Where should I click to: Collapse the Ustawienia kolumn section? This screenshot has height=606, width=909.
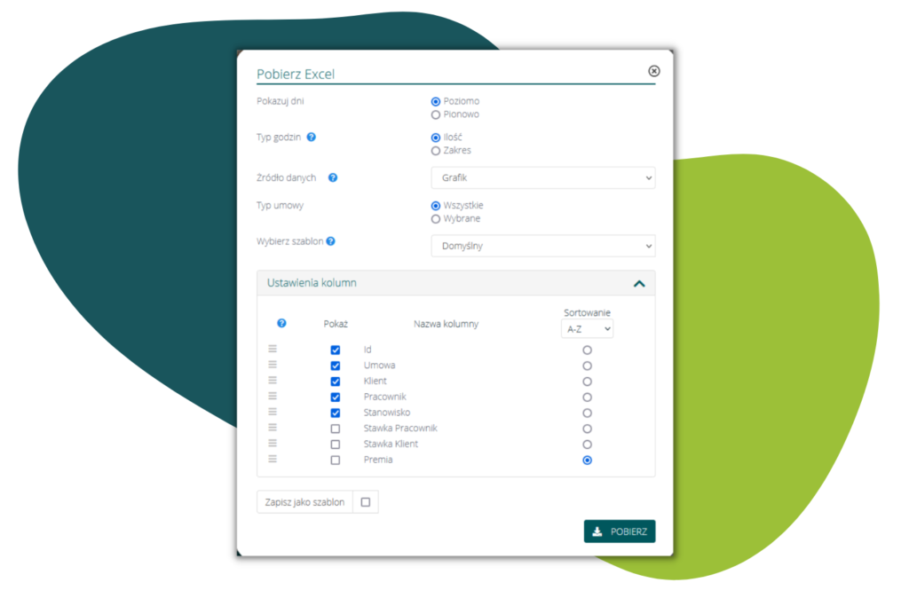click(638, 284)
